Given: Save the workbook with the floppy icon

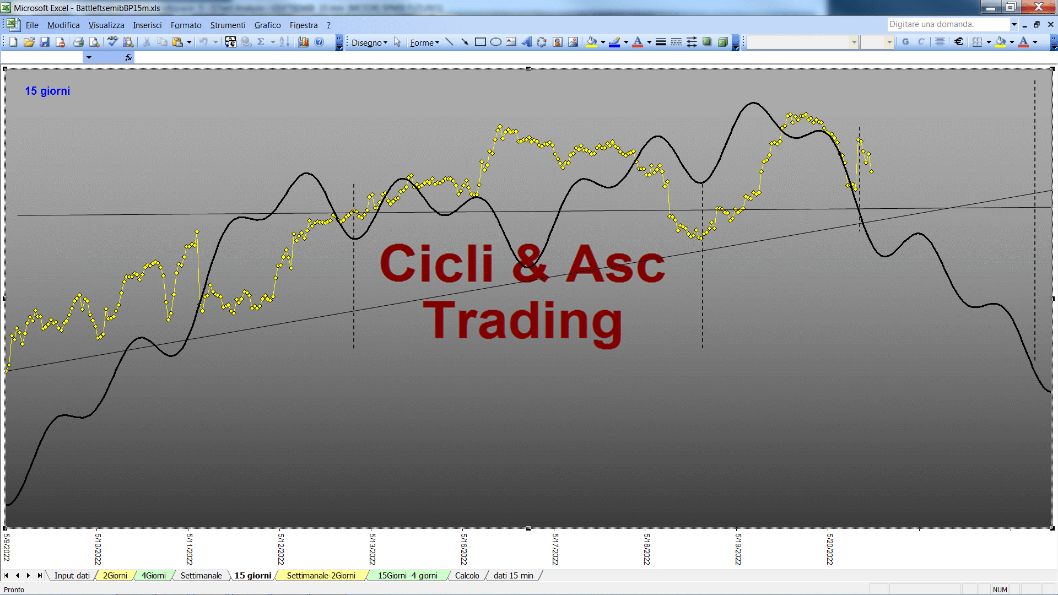Looking at the screenshot, I should click(x=45, y=42).
